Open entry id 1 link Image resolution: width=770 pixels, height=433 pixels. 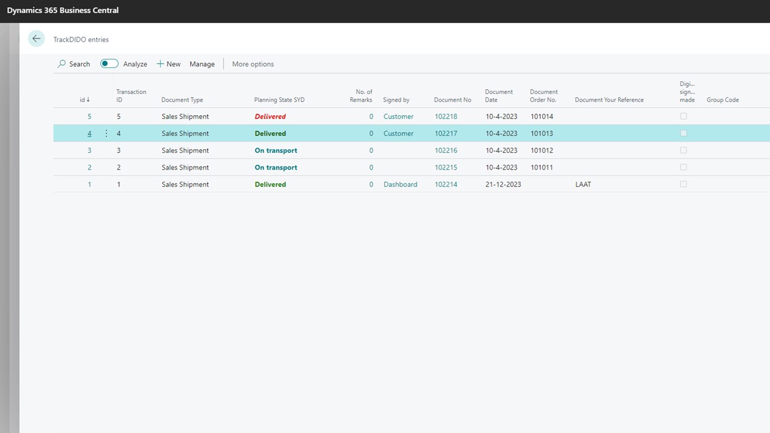90,185
